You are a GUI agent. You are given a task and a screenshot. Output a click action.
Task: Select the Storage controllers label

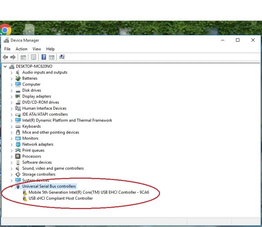click(39, 174)
